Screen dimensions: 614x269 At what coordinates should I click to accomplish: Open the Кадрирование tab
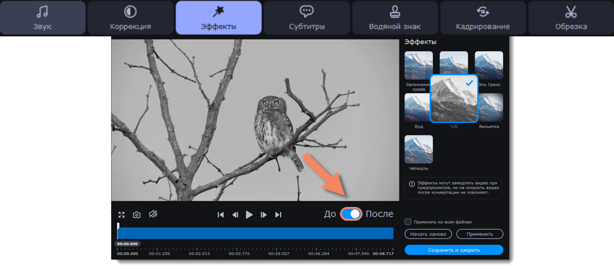[482, 18]
